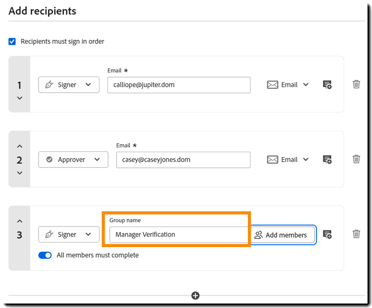Viewport: 372px width, 308px height.
Task: Open the Signer role dropdown for recipient 3
Action: (69, 234)
